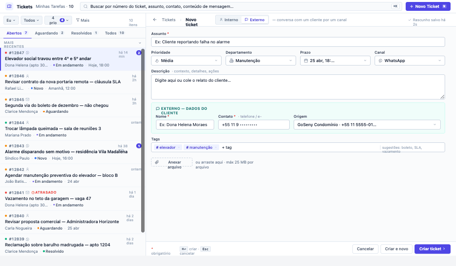Remove the elevador tag
This screenshot has height=266, width=456.
(x=179, y=147)
